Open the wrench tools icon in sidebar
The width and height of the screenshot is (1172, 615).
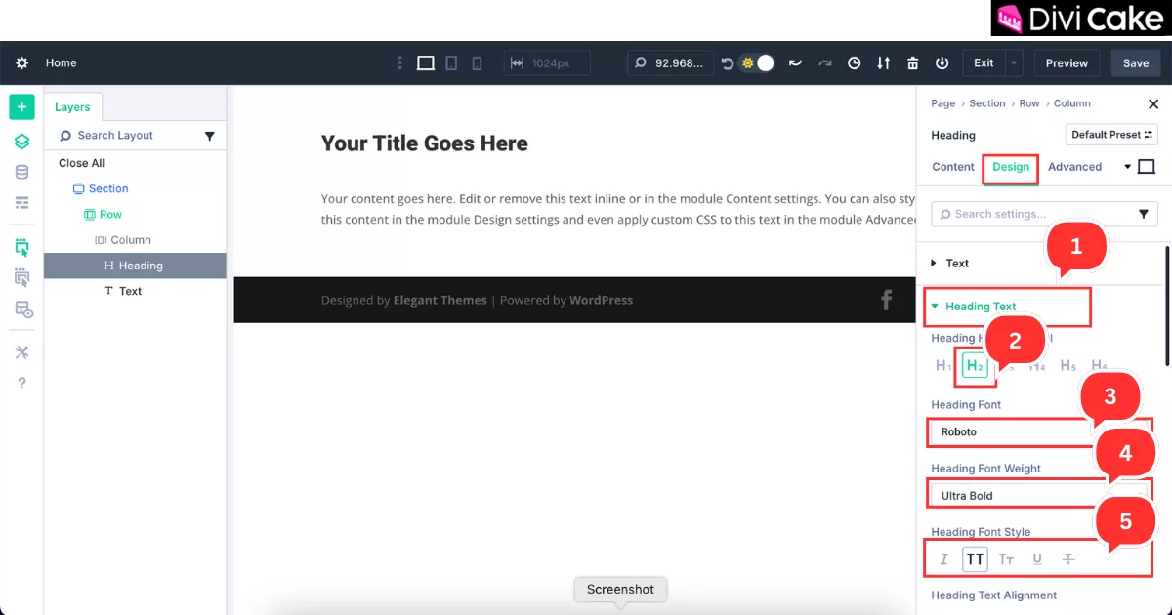click(21, 352)
